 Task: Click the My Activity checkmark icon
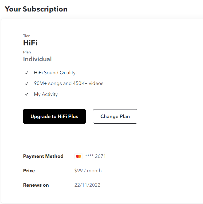pyautogui.click(x=26, y=94)
